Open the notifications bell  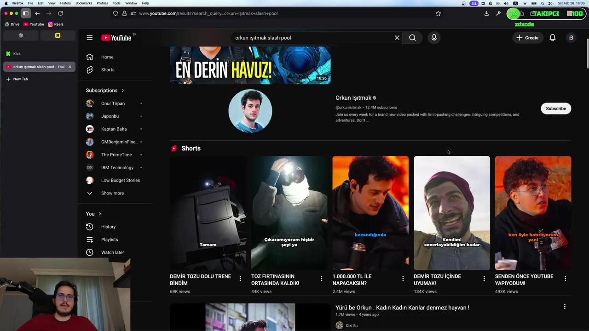click(x=552, y=38)
